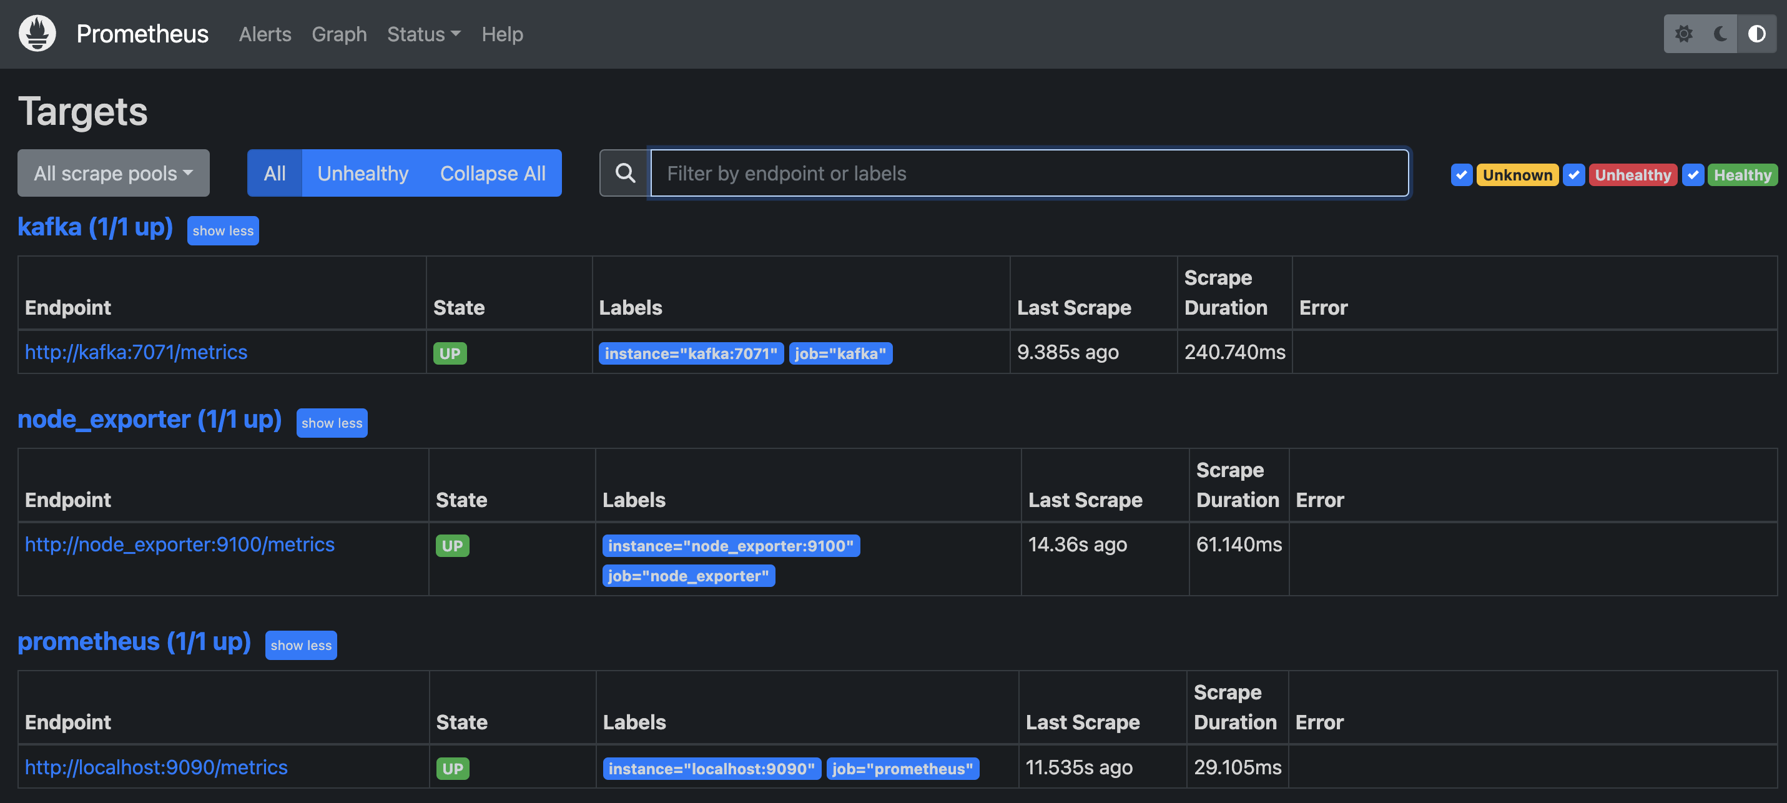Switch to light theme sun icon
The width and height of the screenshot is (1787, 803).
(x=1683, y=34)
